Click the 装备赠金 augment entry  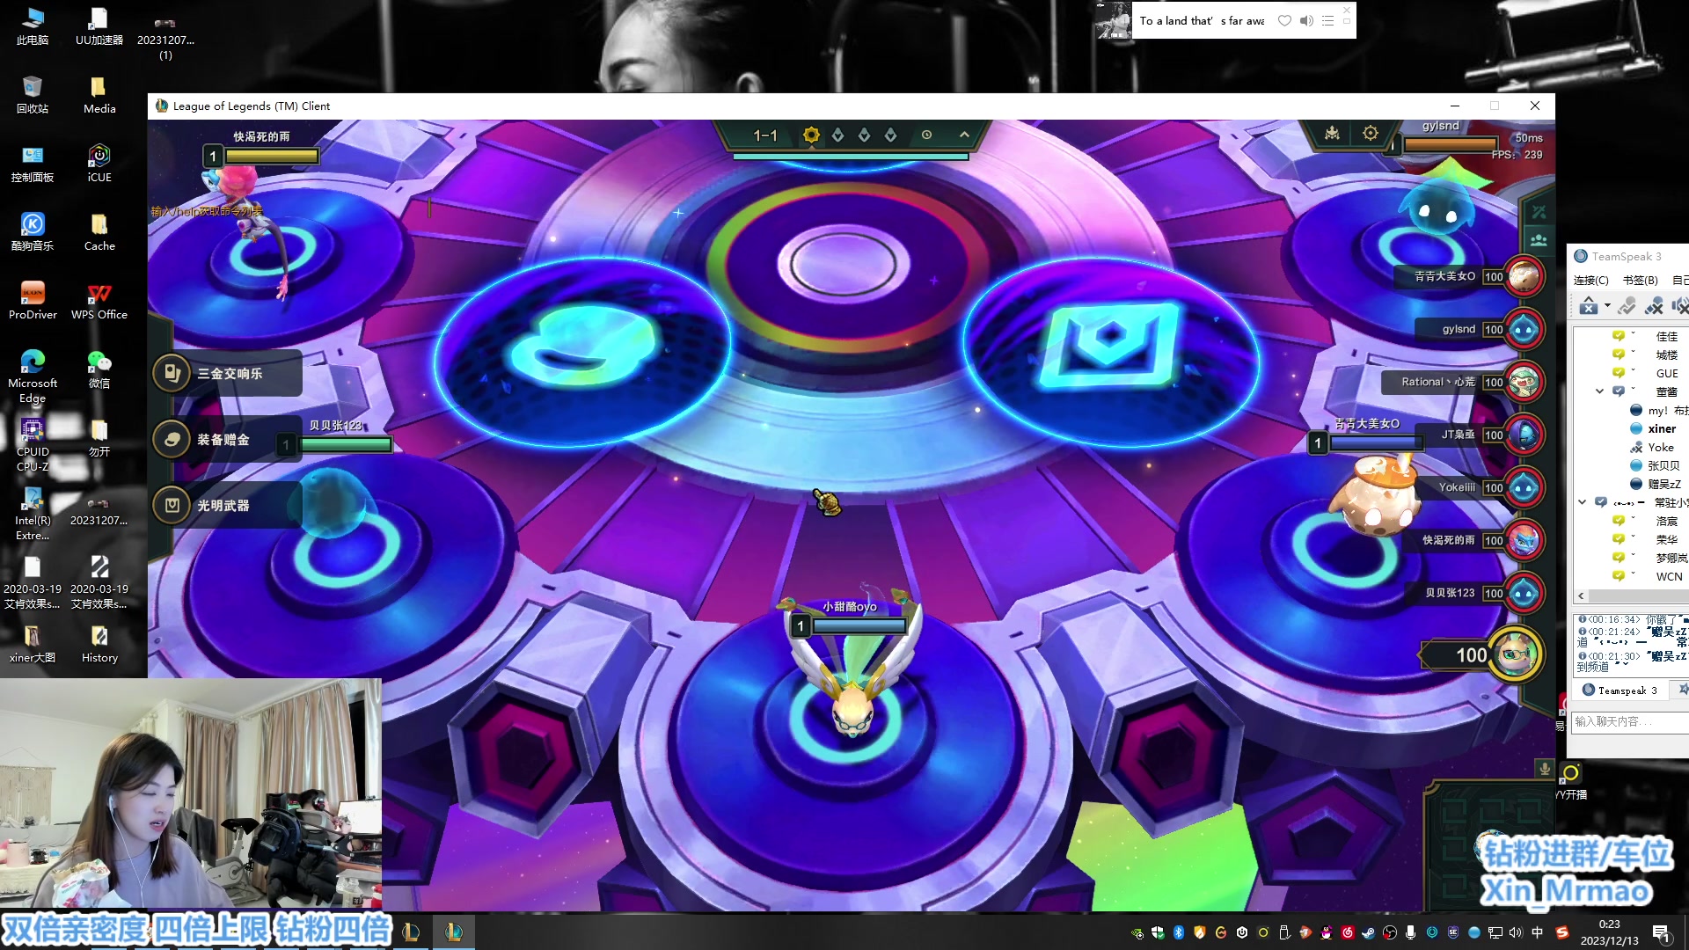[x=227, y=439]
